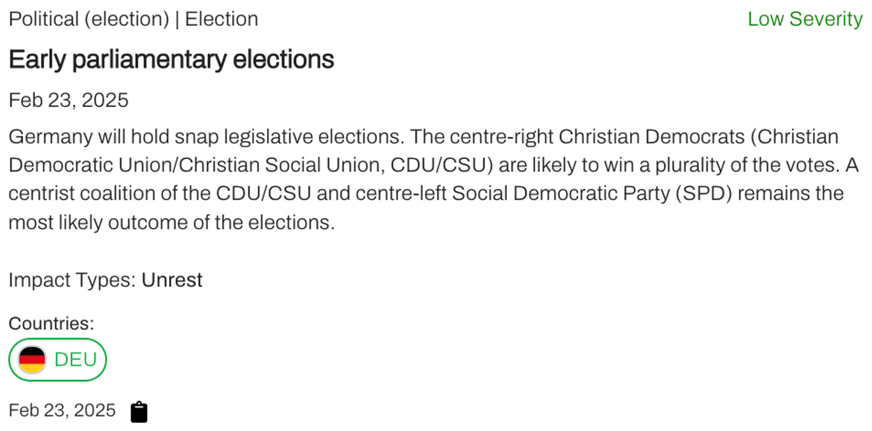The width and height of the screenshot is (872, 431).
Task: Click the date under the event title
Action: [69, 100]
